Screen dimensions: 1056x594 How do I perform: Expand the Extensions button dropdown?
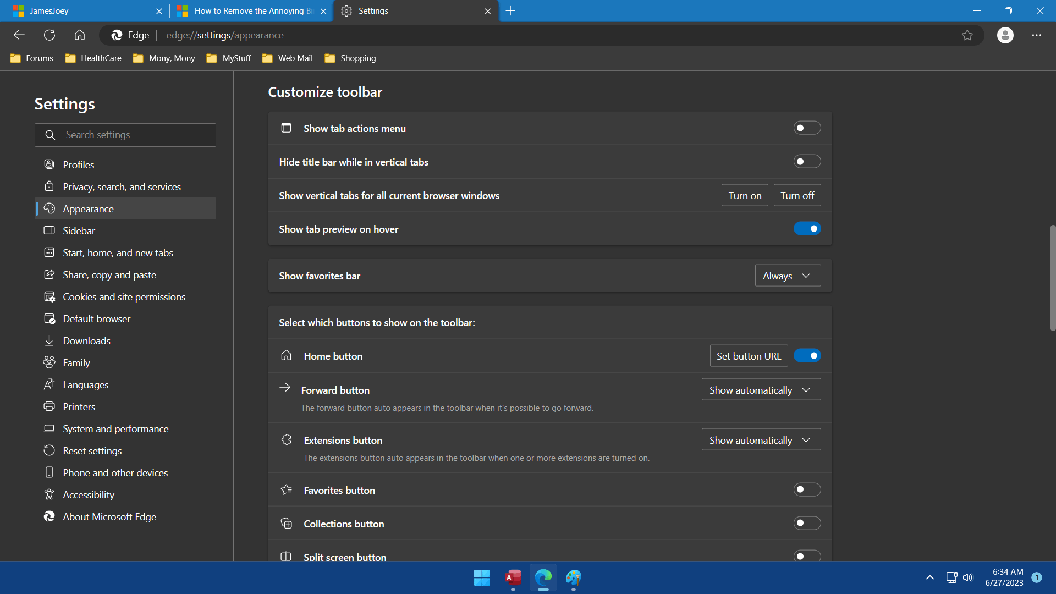pos(761,440)
